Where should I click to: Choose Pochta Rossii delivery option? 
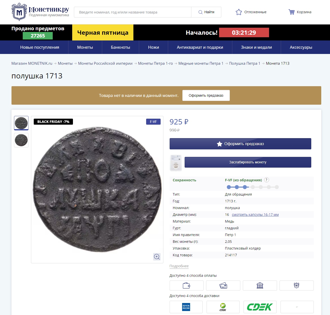click(x=186, y=307)
